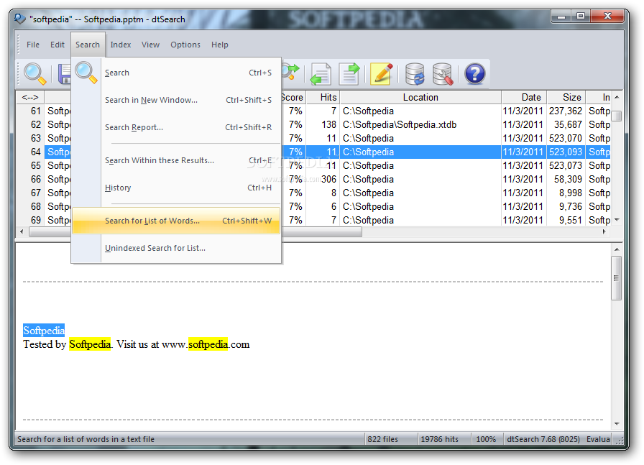
Task: Click the index manager wrench database icon
Action: (x=443, y=74)
